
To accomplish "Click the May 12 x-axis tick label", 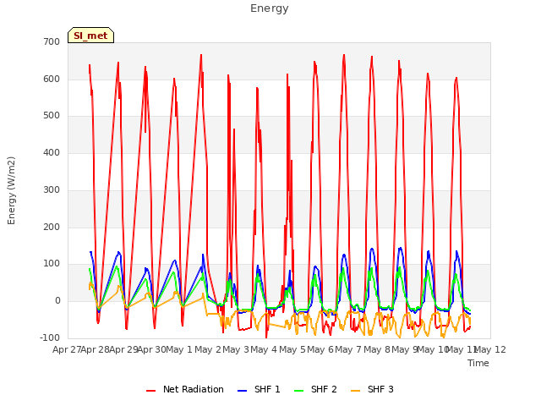I will [x=490, y=349].
